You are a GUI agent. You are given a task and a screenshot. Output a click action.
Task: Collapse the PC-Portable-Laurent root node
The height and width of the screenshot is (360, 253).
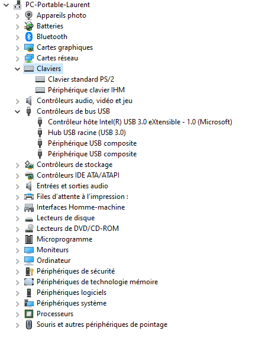pyautogui.click(x=6, y=5)
